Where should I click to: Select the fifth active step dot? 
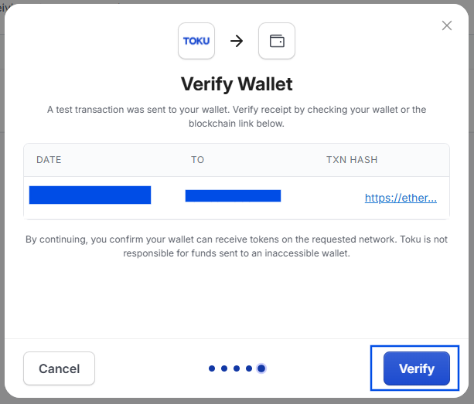pyautogui.click(x=261, y=368)
